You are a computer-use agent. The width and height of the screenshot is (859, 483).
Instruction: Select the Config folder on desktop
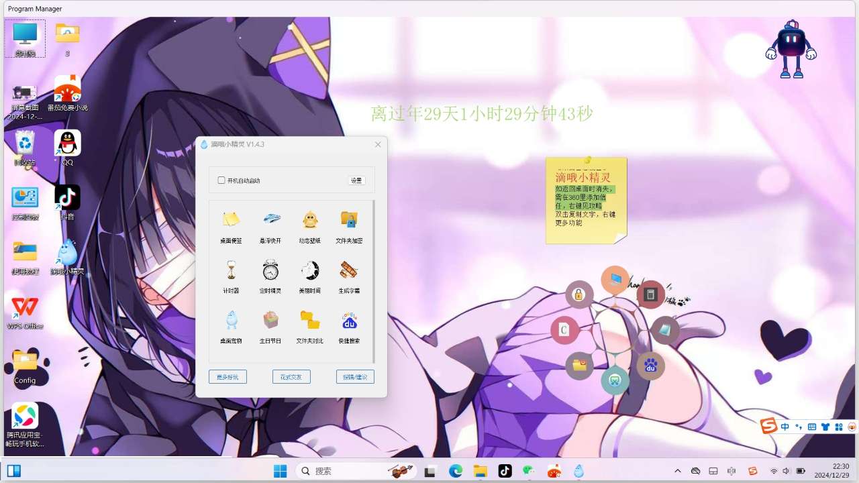(x=25, y=367)
